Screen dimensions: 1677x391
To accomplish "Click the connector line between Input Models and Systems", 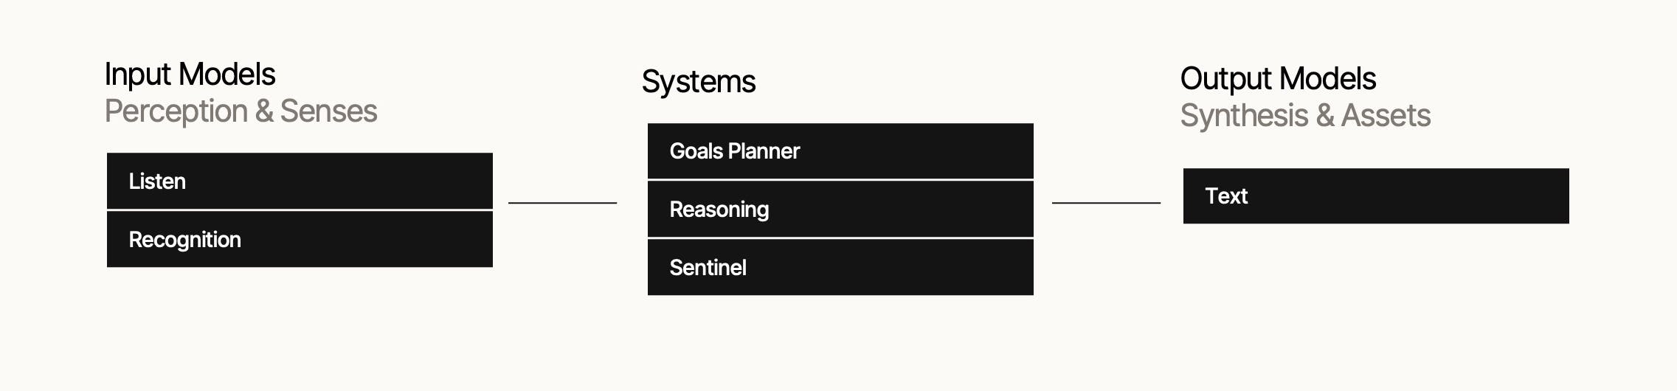I will click(562, 203).
